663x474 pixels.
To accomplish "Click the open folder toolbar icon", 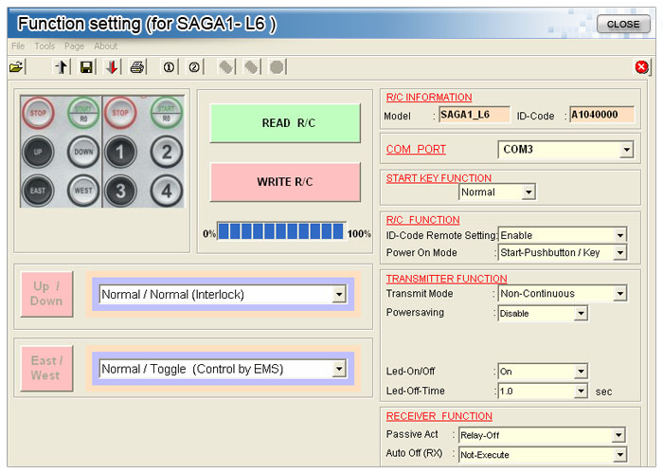I will point(16,67).
